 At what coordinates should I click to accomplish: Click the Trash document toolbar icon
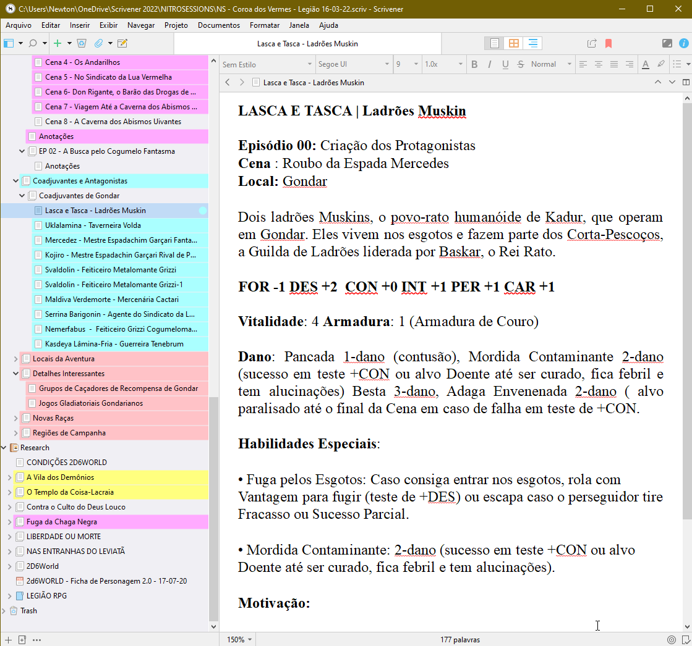point(82,43)
